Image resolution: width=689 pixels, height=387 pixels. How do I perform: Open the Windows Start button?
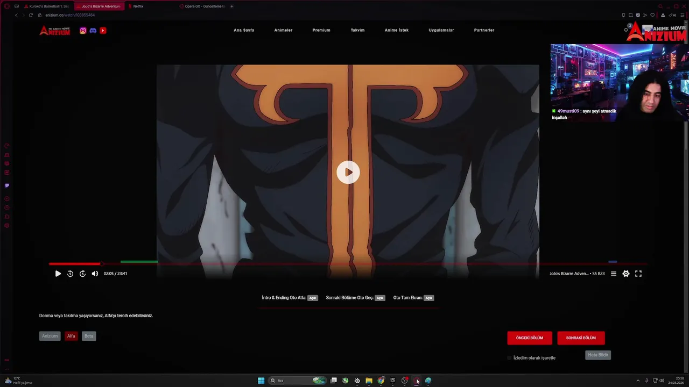coord(261,381)
